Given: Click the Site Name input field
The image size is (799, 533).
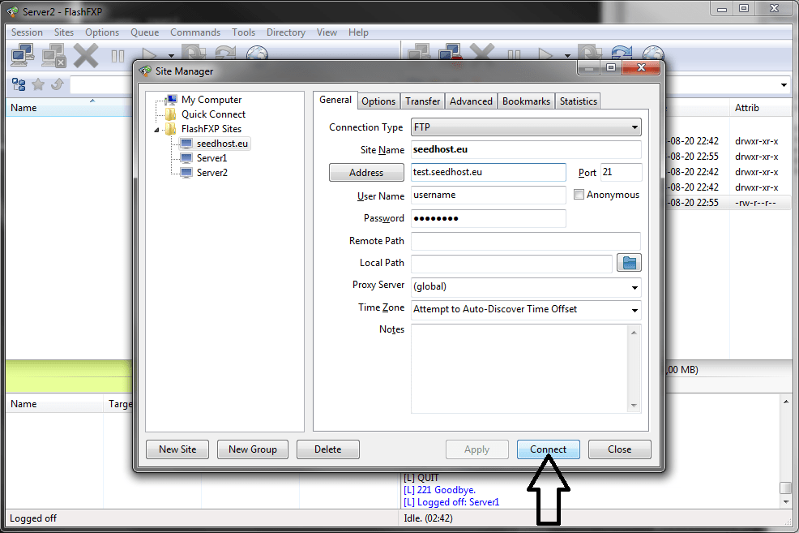Looking at the screenshot, I should point(526,149).
